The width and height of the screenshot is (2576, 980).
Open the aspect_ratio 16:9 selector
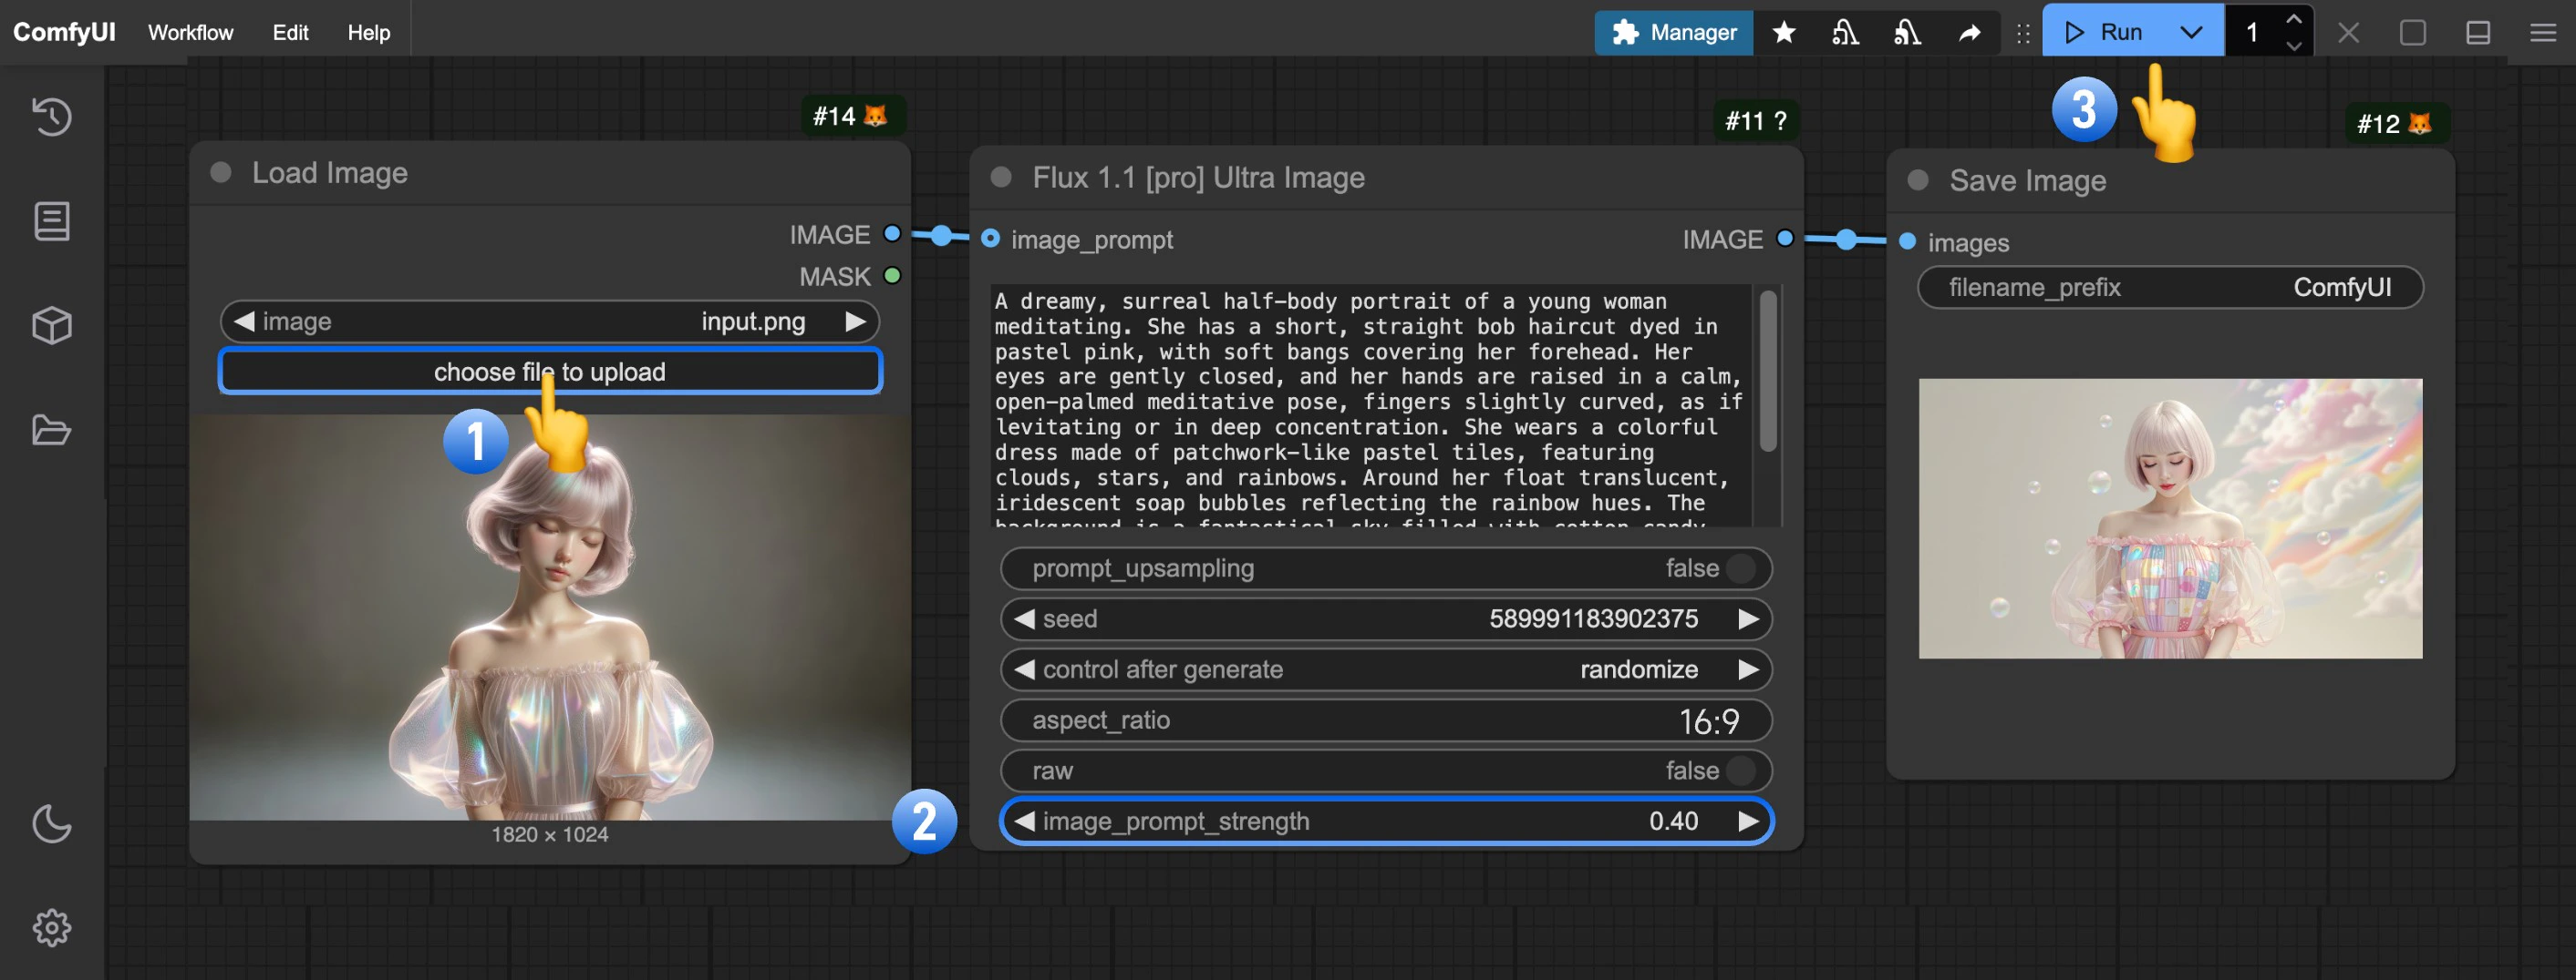coord(1385,720)
